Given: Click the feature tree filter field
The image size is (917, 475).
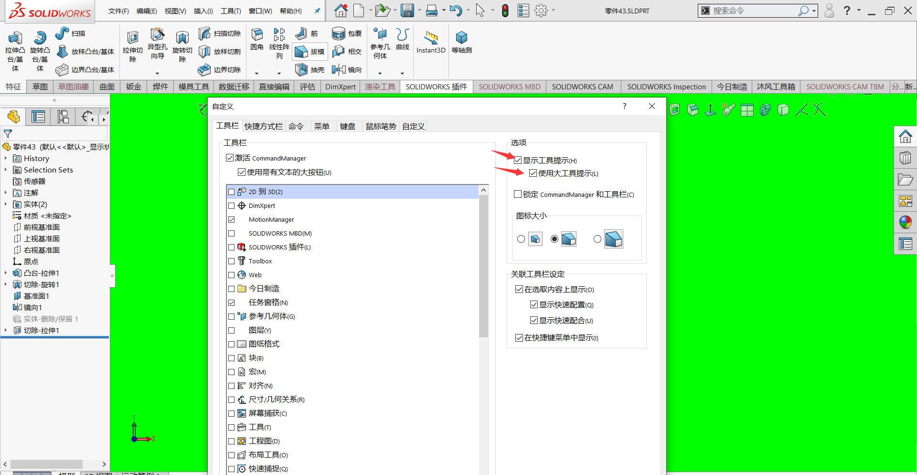Looking at the screenshot, I should point(54,134).
